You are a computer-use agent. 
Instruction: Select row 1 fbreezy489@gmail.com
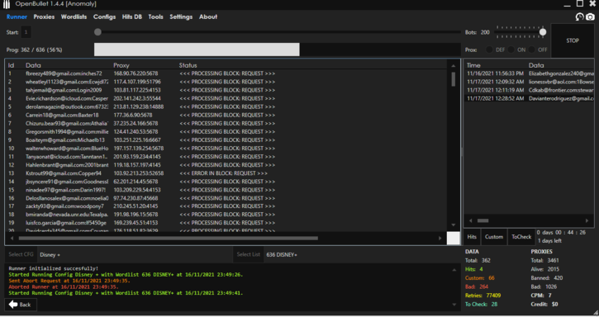point(226,73)
